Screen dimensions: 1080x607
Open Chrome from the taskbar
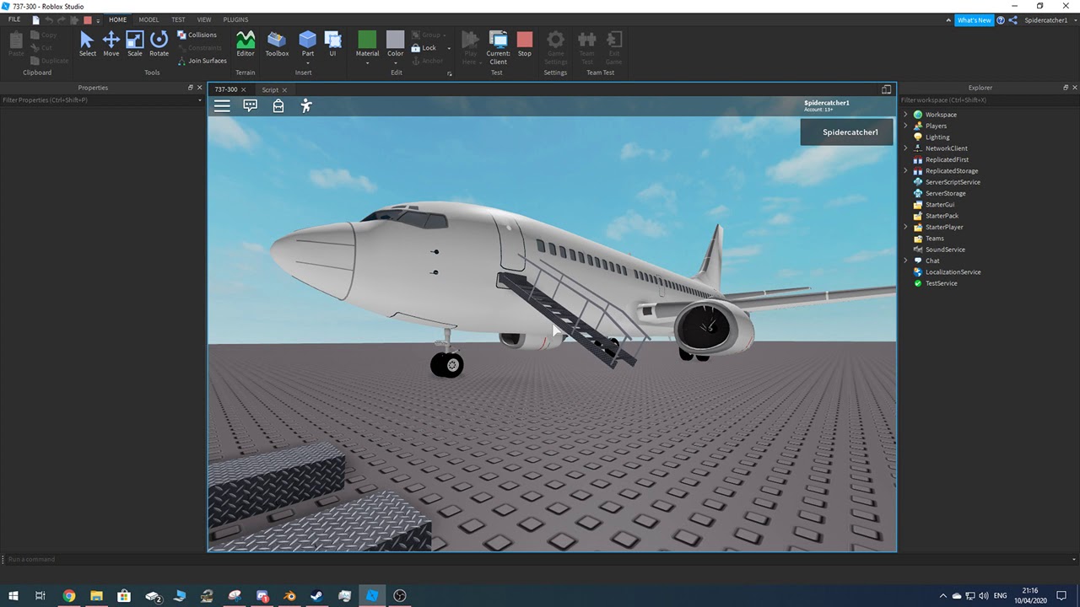[x=68, y=595]
